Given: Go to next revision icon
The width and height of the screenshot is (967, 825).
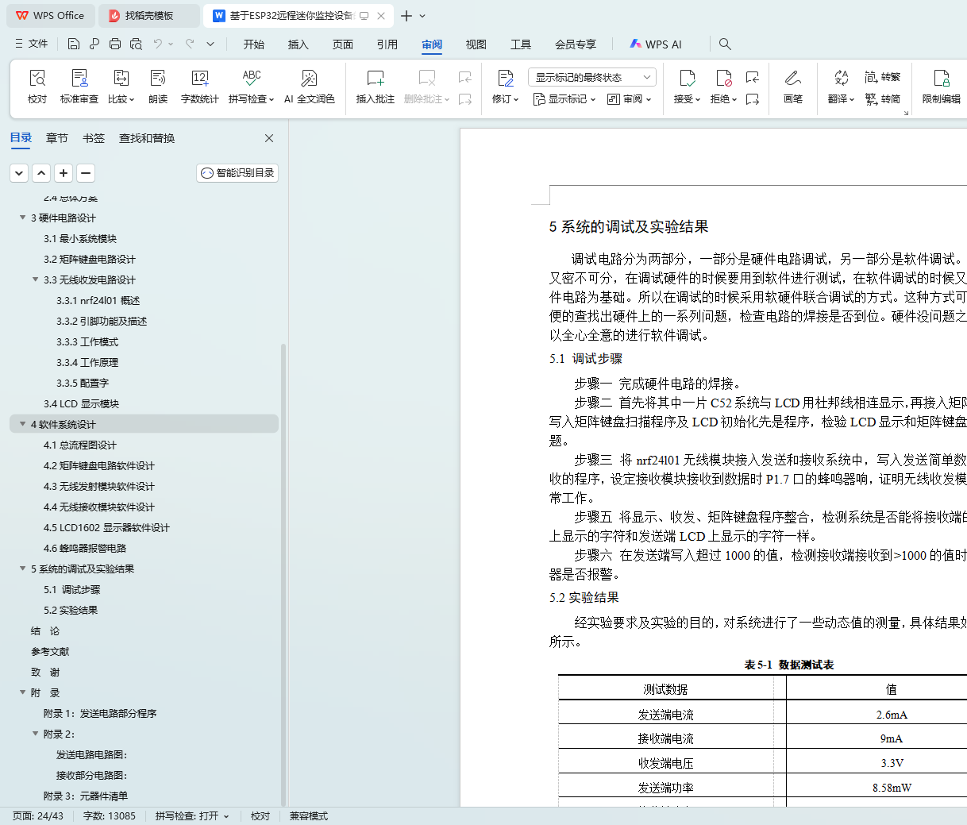Looking at the screenshot, I should coord(753,99).
